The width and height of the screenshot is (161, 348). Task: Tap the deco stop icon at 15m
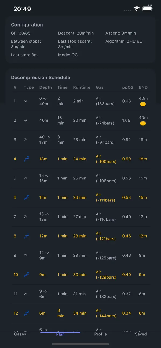pos(26,198)
